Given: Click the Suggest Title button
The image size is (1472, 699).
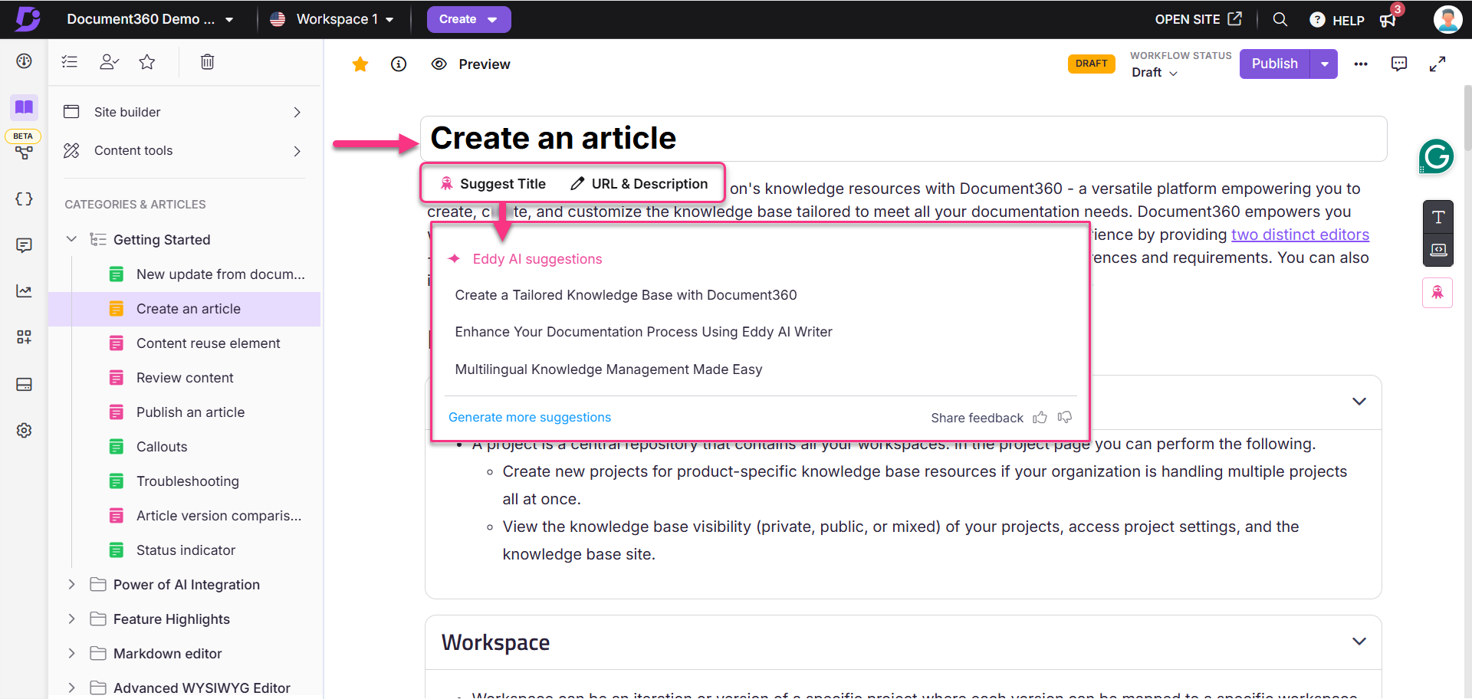Looking at the screenshot, I should point(493,184).
